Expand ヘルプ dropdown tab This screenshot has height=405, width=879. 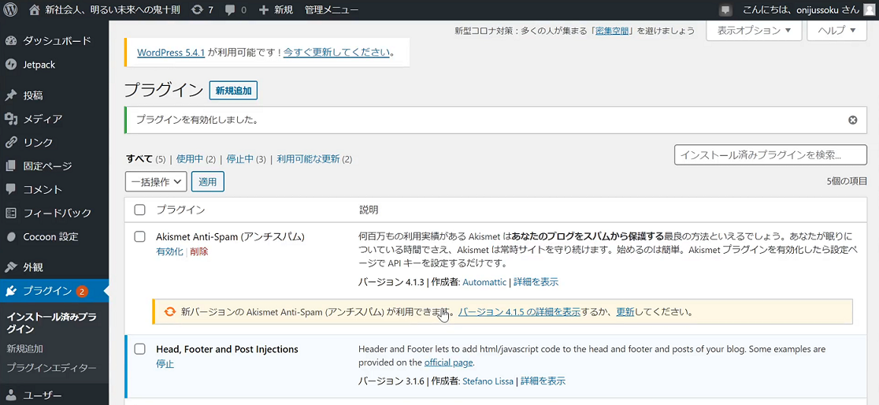click(837, 30)
